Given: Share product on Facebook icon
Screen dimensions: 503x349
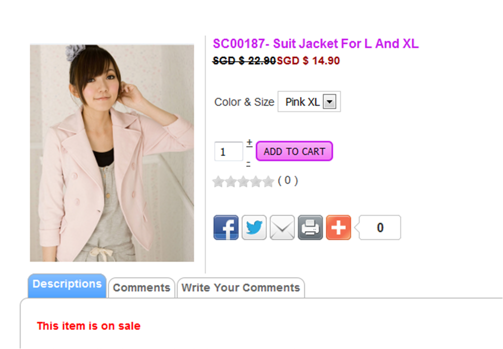Looking at the screenshot, I should (226, 227).
